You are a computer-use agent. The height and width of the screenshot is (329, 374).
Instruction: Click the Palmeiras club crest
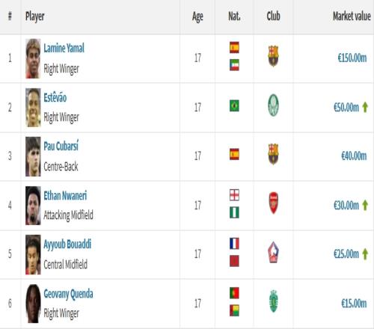click(x=273, y=105)
